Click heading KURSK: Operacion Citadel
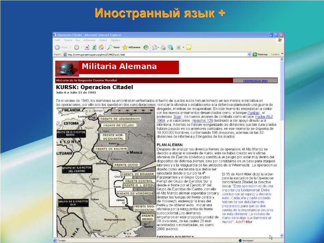 point(94,87)
